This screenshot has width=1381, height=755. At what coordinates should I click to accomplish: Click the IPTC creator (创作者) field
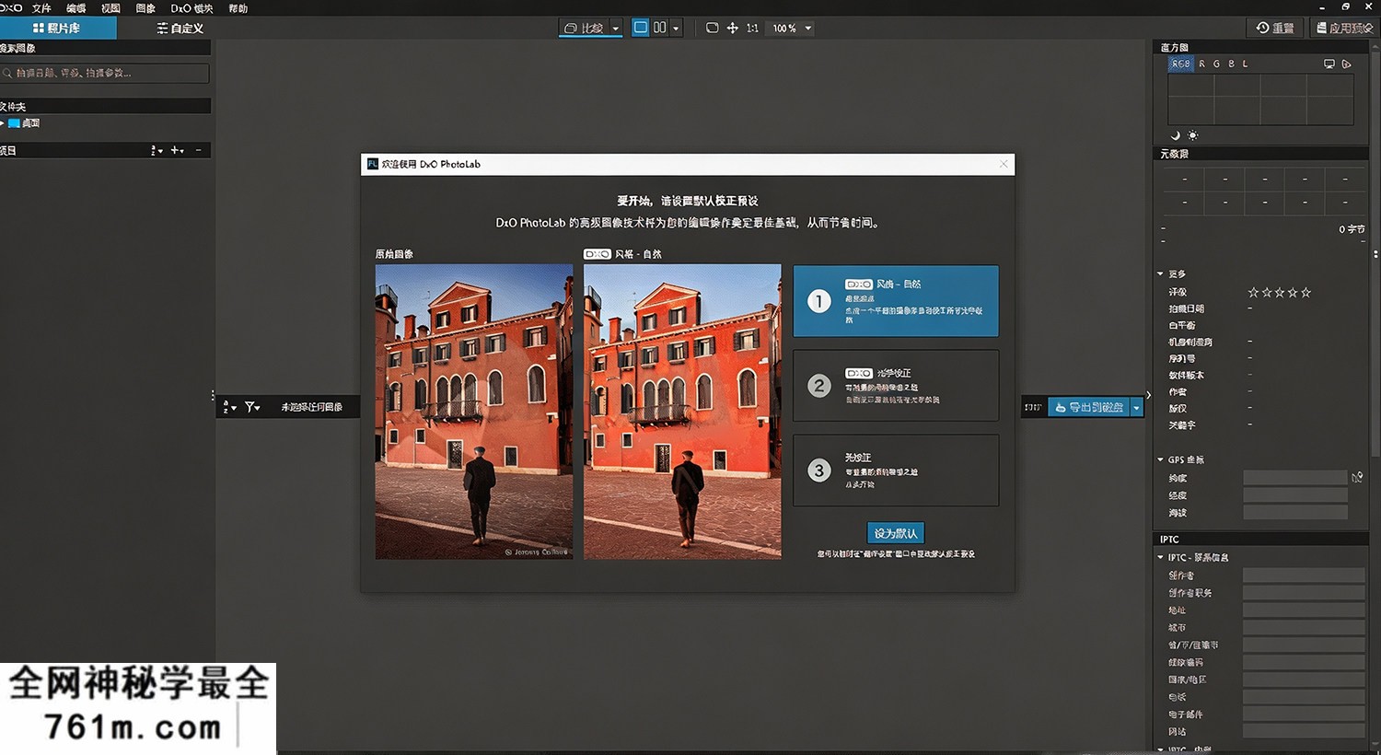pyautogui.click(x=1304, y=575)
